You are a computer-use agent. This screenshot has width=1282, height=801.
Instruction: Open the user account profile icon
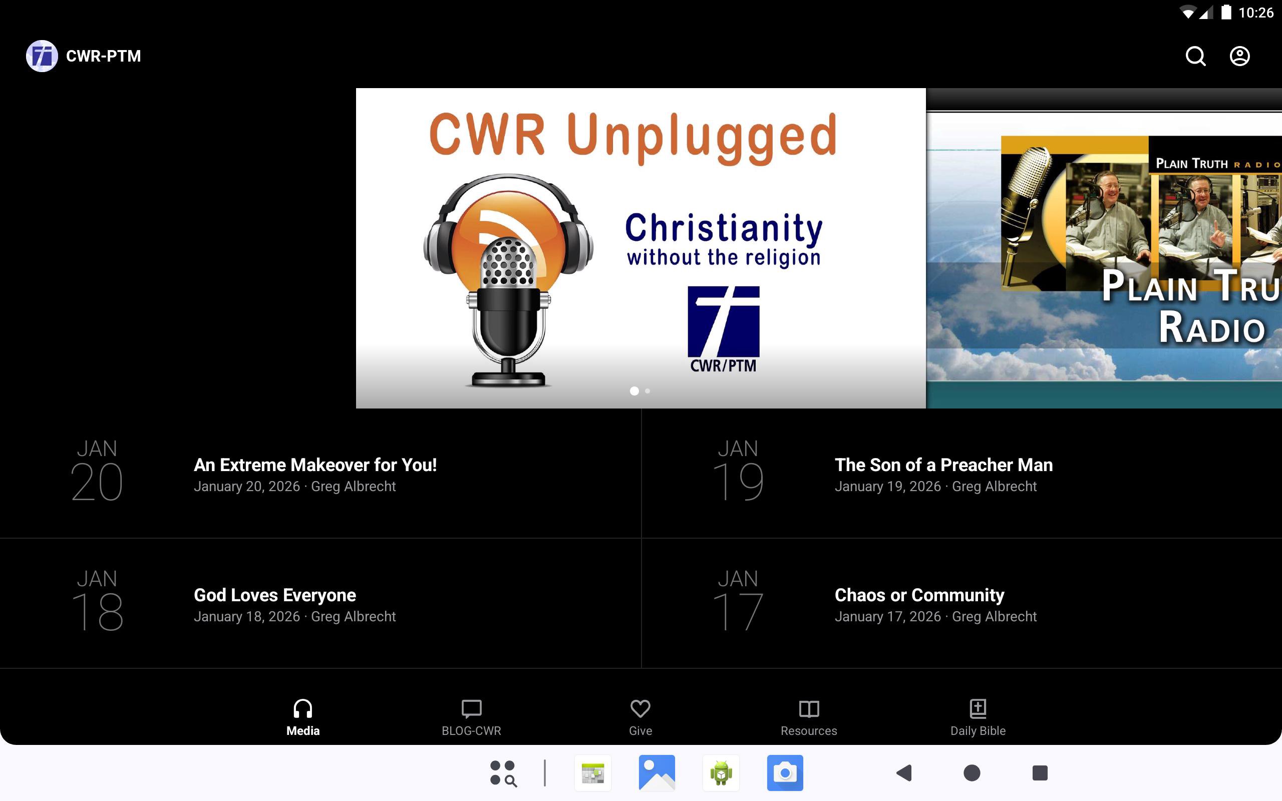click(x=1239, y=56)
